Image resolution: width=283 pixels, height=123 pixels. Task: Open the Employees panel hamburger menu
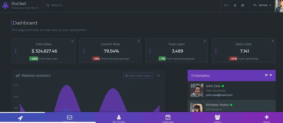[266, 75]
